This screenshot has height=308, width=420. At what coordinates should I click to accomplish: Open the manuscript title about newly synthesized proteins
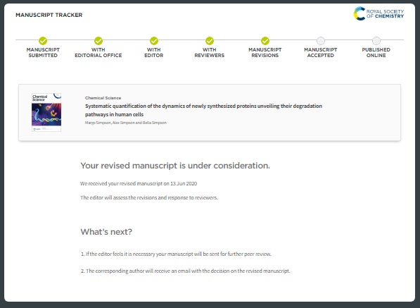pyautogui.click(x=203, y=110)
